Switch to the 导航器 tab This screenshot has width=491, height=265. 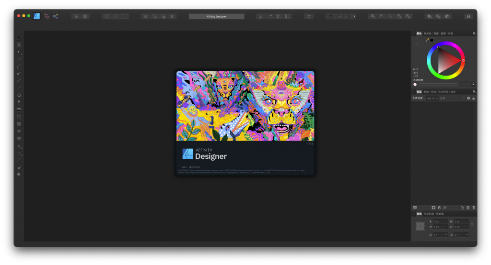pyautogui.click(x=440, y=214)
